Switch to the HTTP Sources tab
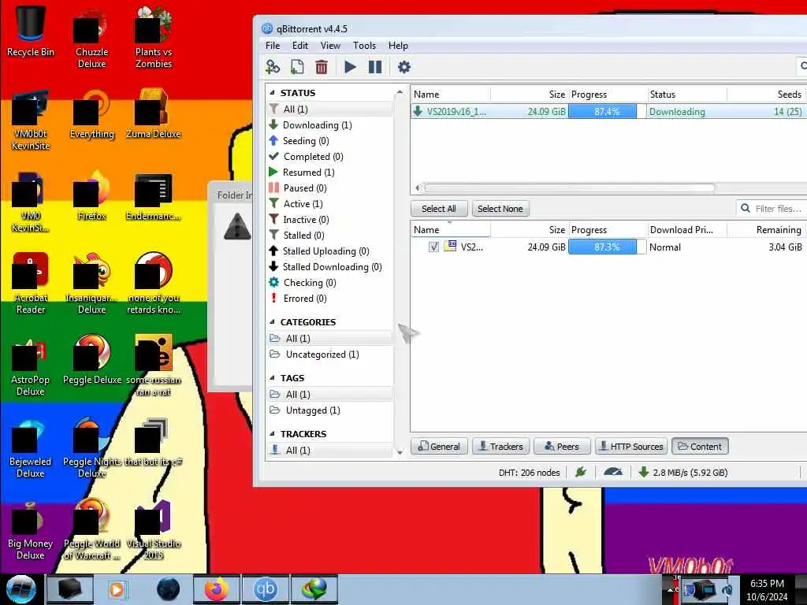 pyautogui.click(x=631, y=447)
